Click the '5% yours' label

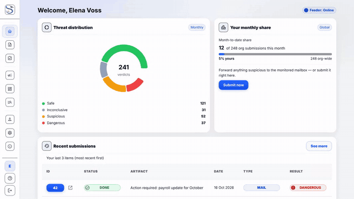227,58
